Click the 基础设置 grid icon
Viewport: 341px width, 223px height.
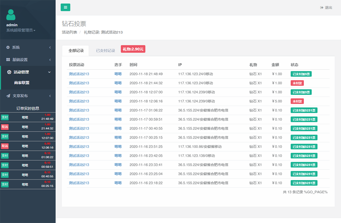[8, 60]
